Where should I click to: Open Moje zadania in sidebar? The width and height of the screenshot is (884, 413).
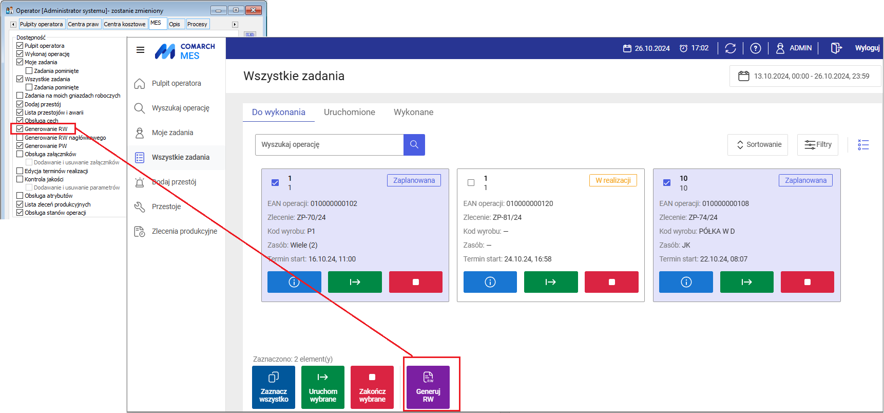176,133
